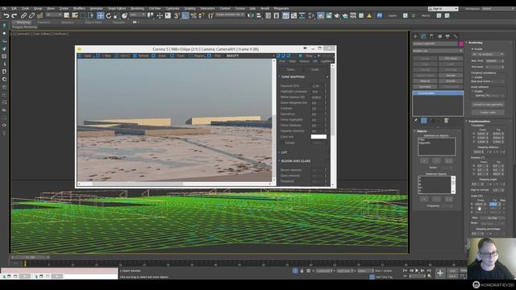Toggle the Percent Snap icon
The height and width of the screenshot is (290, 516).
(193, 15)
